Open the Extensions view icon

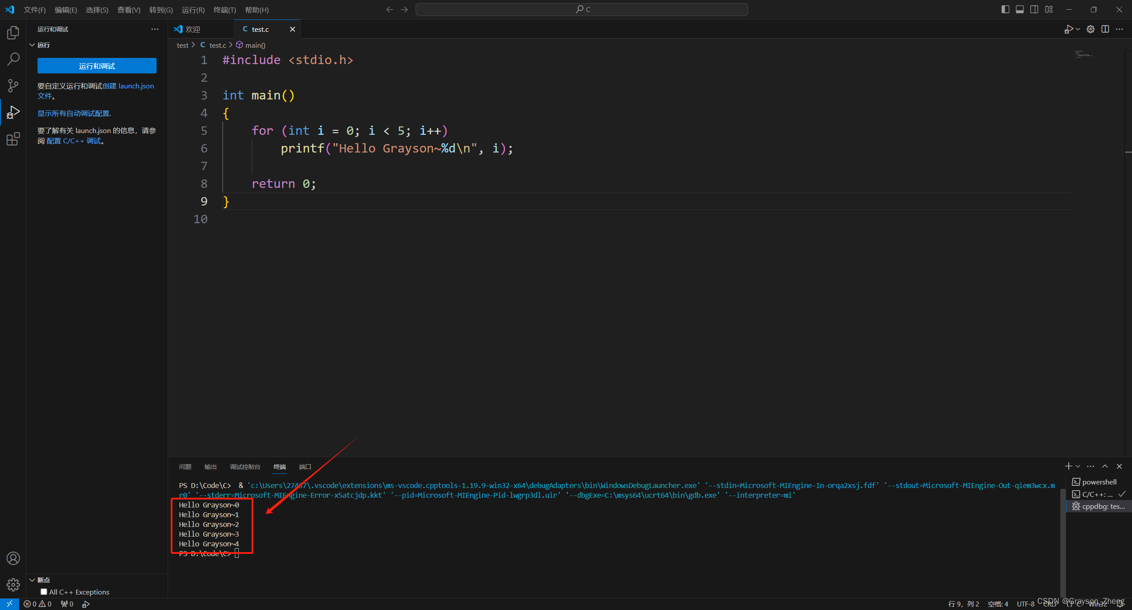[x=13, y=139]
